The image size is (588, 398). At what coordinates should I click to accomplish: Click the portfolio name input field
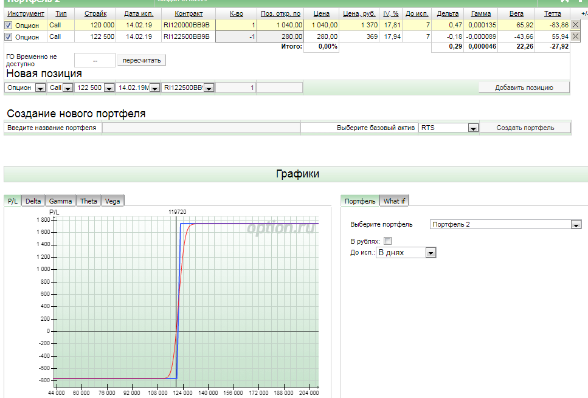click(201, 128)
